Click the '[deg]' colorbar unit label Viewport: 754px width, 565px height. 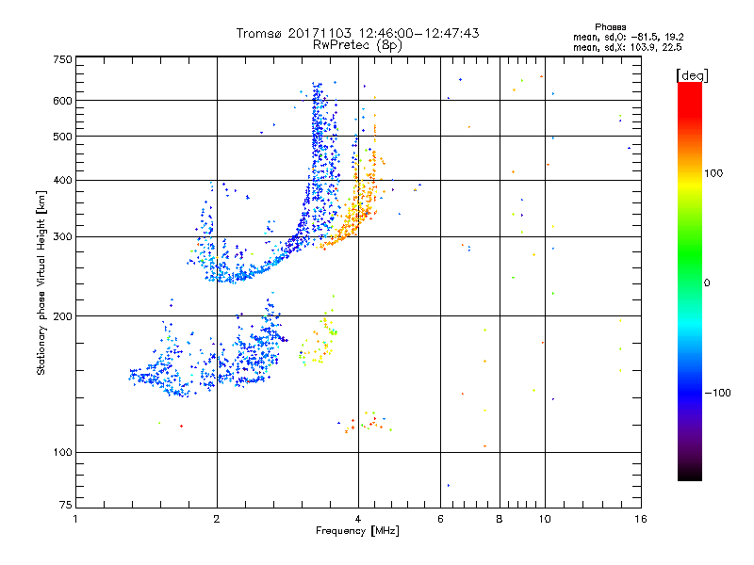pyautogui.click(x=692, y=75)
